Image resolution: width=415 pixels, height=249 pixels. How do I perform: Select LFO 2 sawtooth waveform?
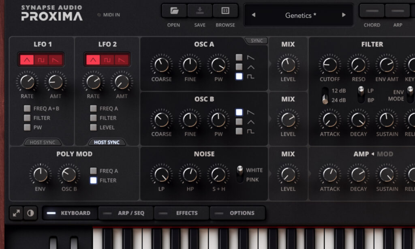click(121, 60)
